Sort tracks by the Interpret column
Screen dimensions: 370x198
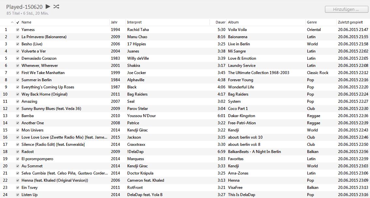(x=134, y=22)
